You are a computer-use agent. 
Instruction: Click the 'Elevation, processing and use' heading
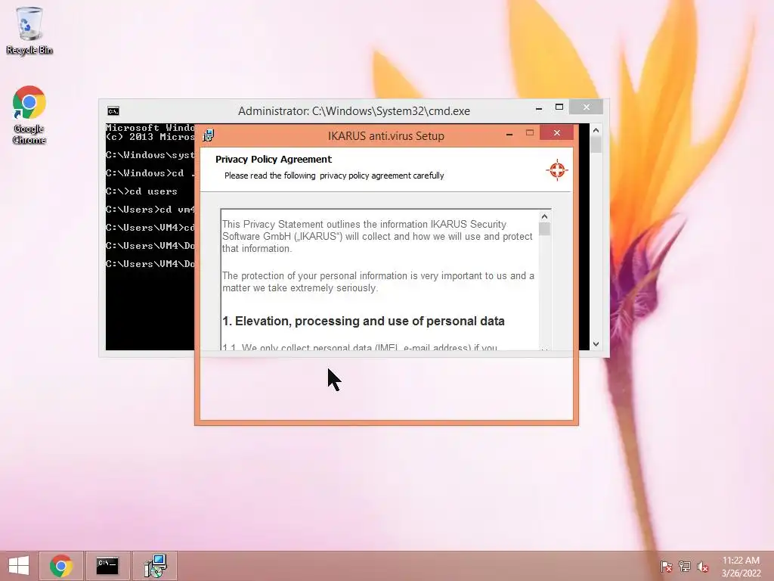tap(364, 321)
